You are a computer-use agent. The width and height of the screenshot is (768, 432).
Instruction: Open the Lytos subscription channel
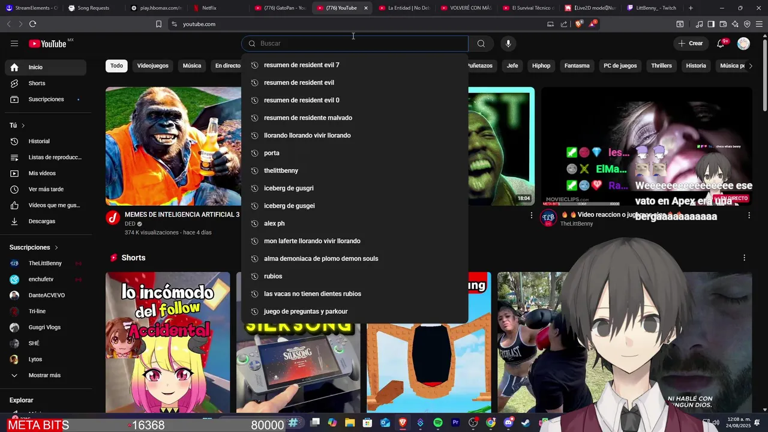point(46,359)
